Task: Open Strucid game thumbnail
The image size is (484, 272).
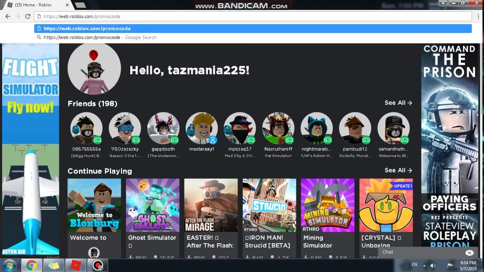Action: (x=269, y=205)
